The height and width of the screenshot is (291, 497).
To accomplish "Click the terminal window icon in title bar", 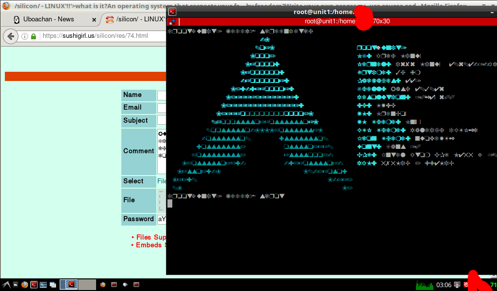I will tap(172, 12).
